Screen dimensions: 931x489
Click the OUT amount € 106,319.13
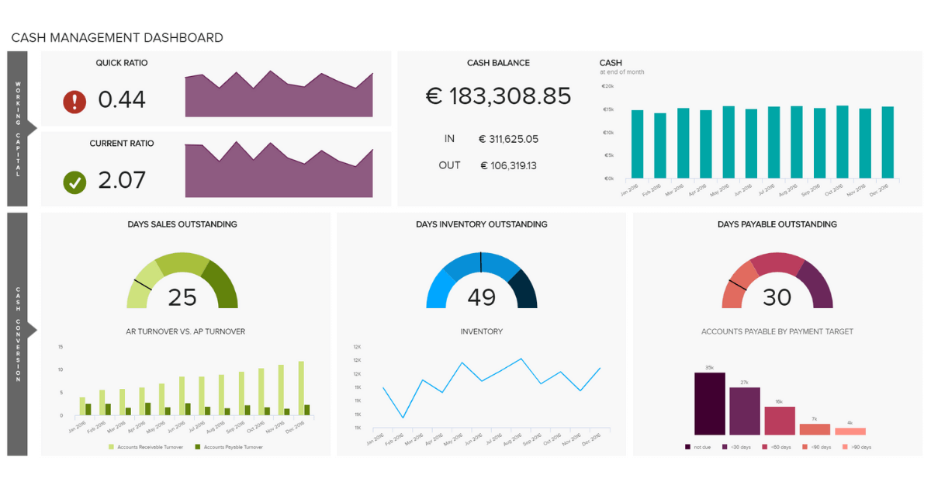pos(509,165)
